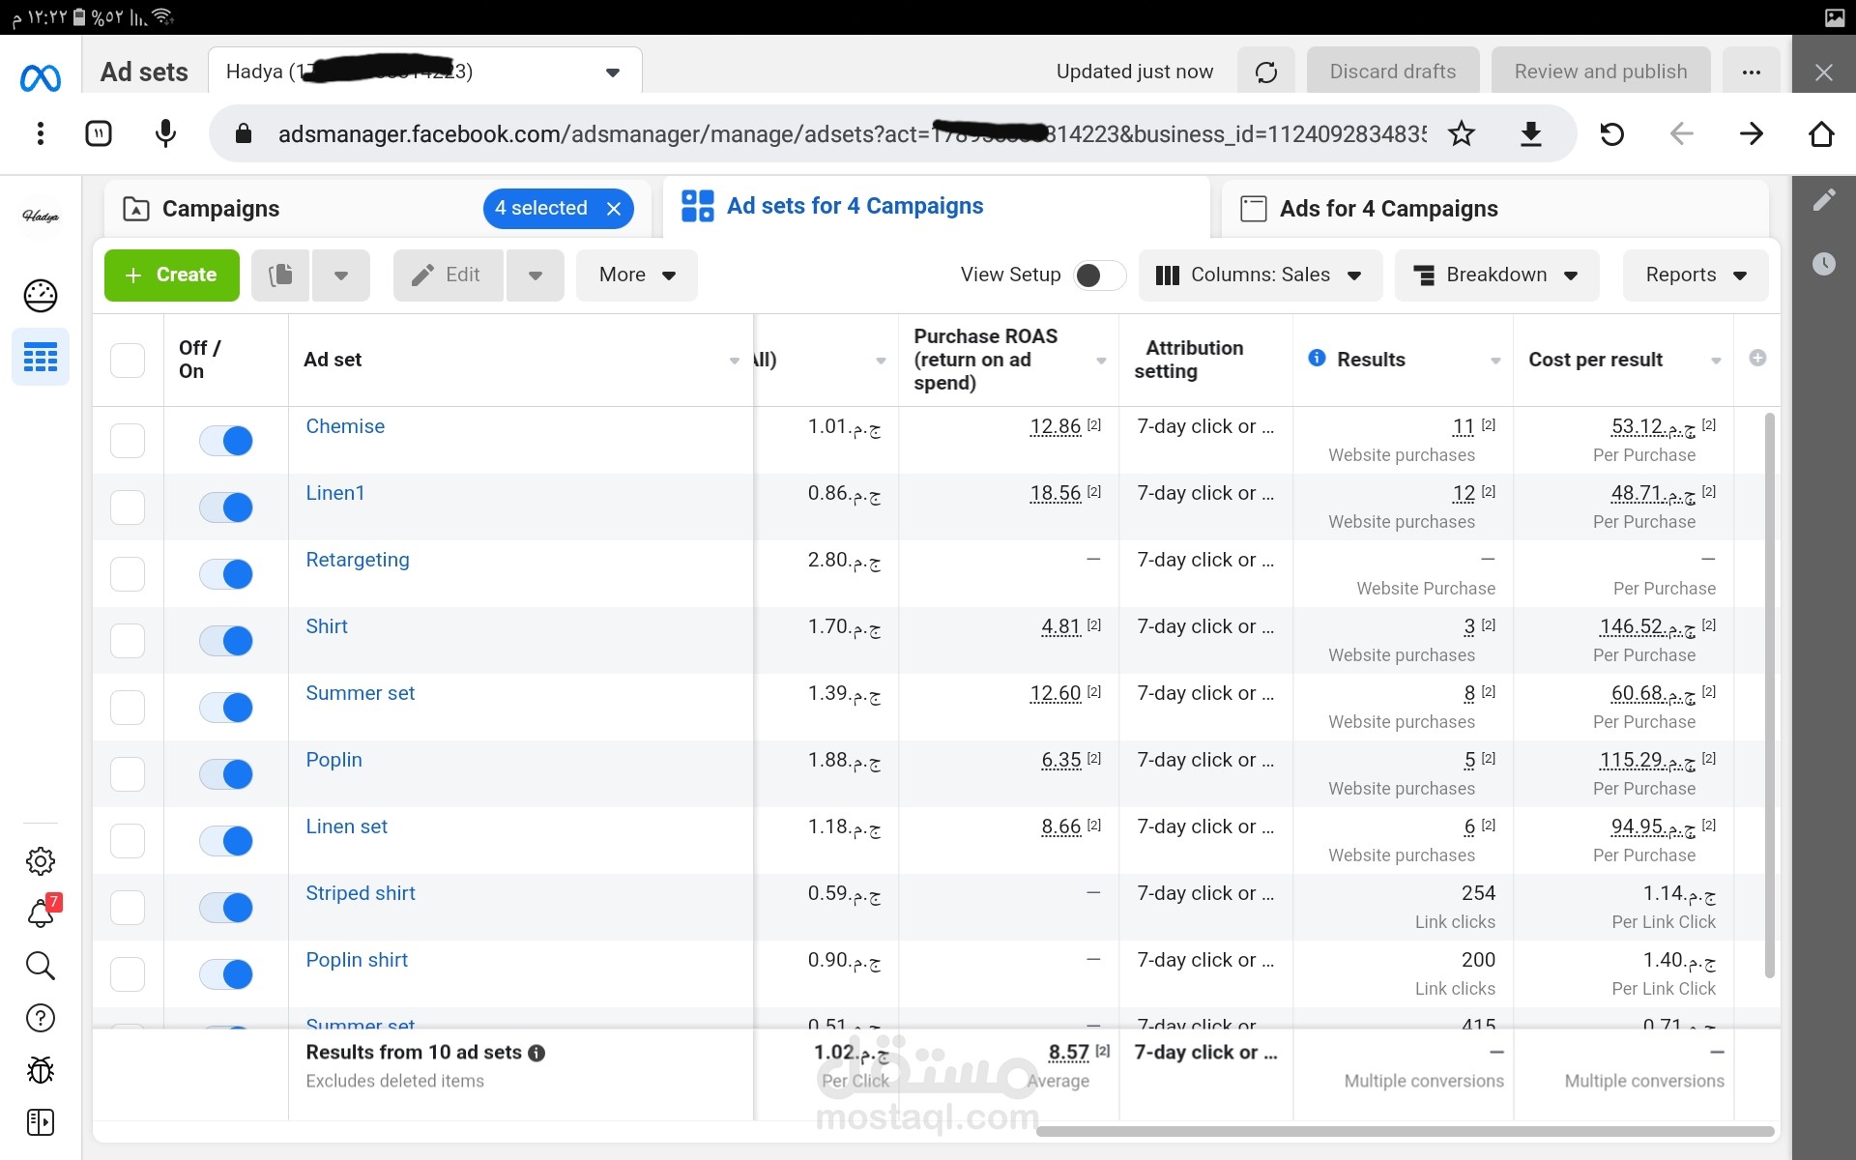
Task: Open the account overview gauge icon
Action: (x=41, y=296)
